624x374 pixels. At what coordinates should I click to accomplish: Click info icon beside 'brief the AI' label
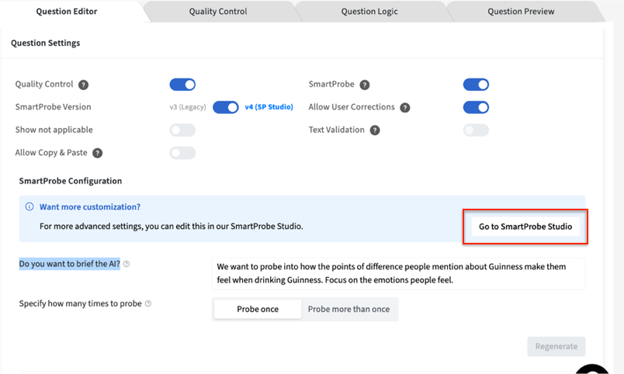point(127,264)
